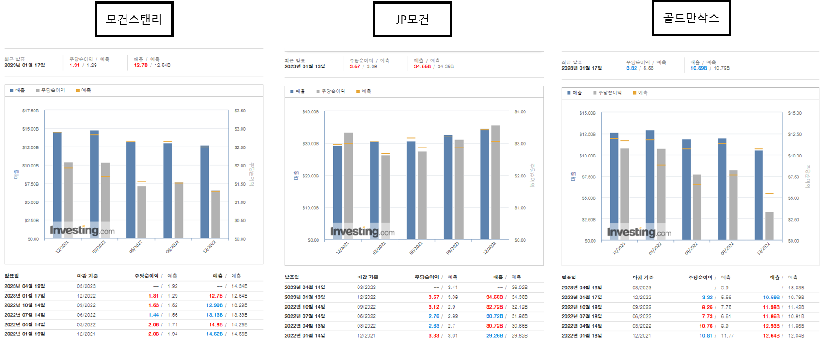Click revenue value 11.98B in 골드만삭스 table
822x344 pixels.
pos(772,307)
